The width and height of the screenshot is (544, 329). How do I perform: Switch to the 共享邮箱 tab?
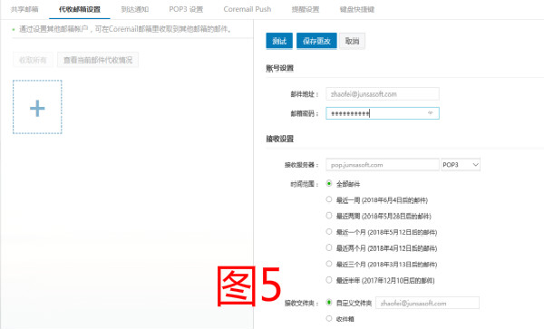(x=24, y=9)
